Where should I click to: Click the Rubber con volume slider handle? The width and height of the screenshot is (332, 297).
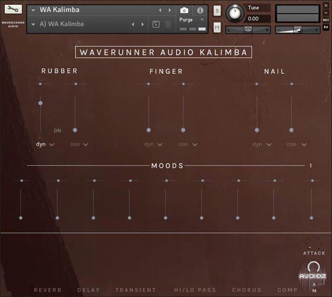75,130
